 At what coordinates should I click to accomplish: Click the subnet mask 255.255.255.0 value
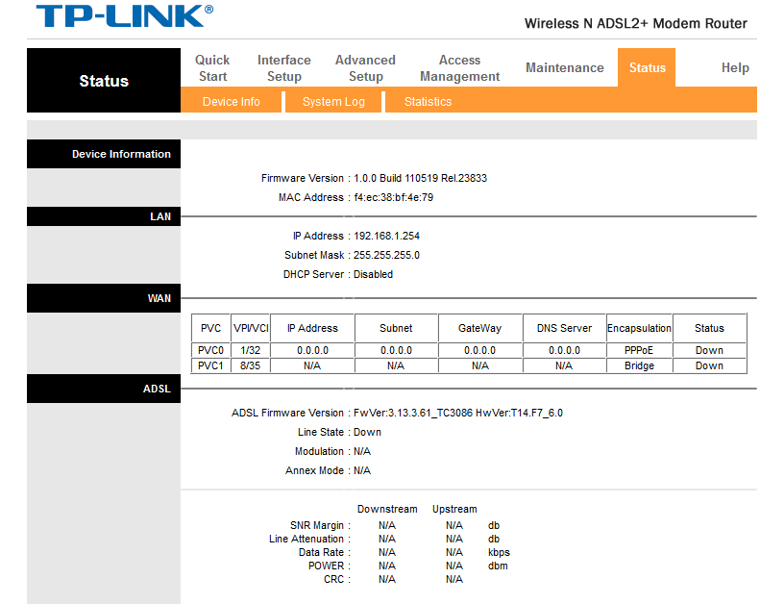point(386,255)
